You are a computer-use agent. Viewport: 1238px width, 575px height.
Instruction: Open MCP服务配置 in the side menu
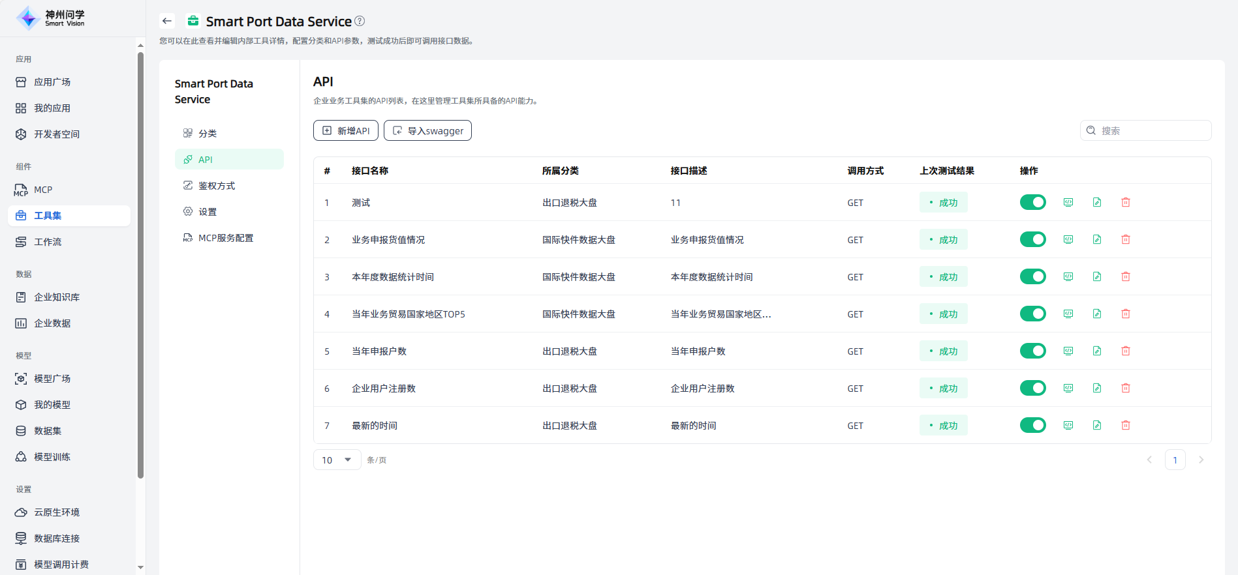click(226, 238)
